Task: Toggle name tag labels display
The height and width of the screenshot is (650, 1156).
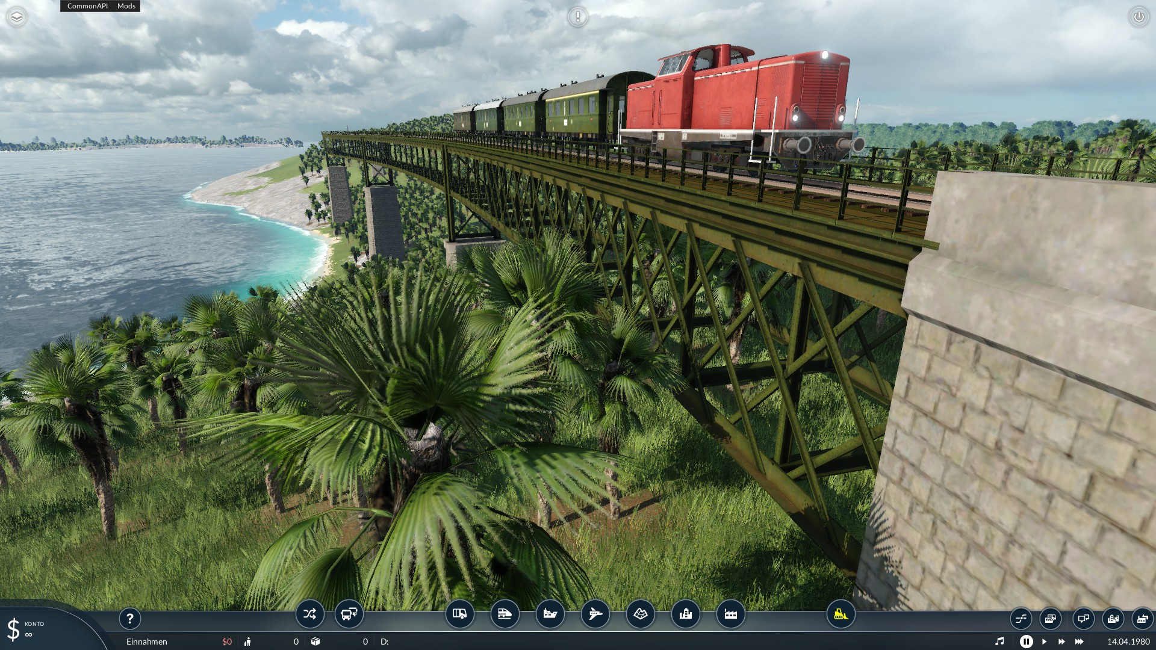Action: [x=1083, y=619]
